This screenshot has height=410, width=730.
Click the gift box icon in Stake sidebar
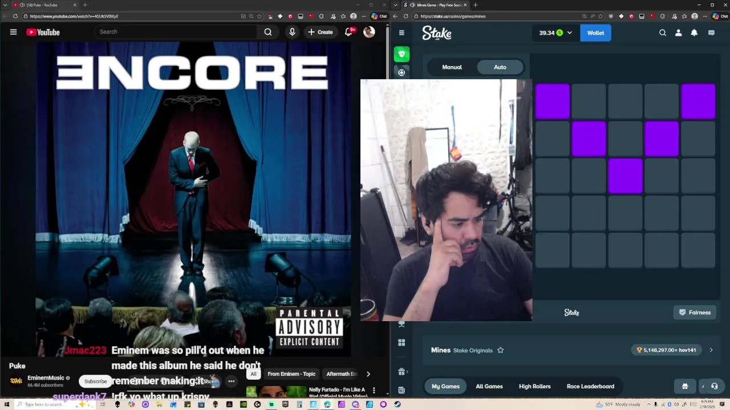pos(401,371)
